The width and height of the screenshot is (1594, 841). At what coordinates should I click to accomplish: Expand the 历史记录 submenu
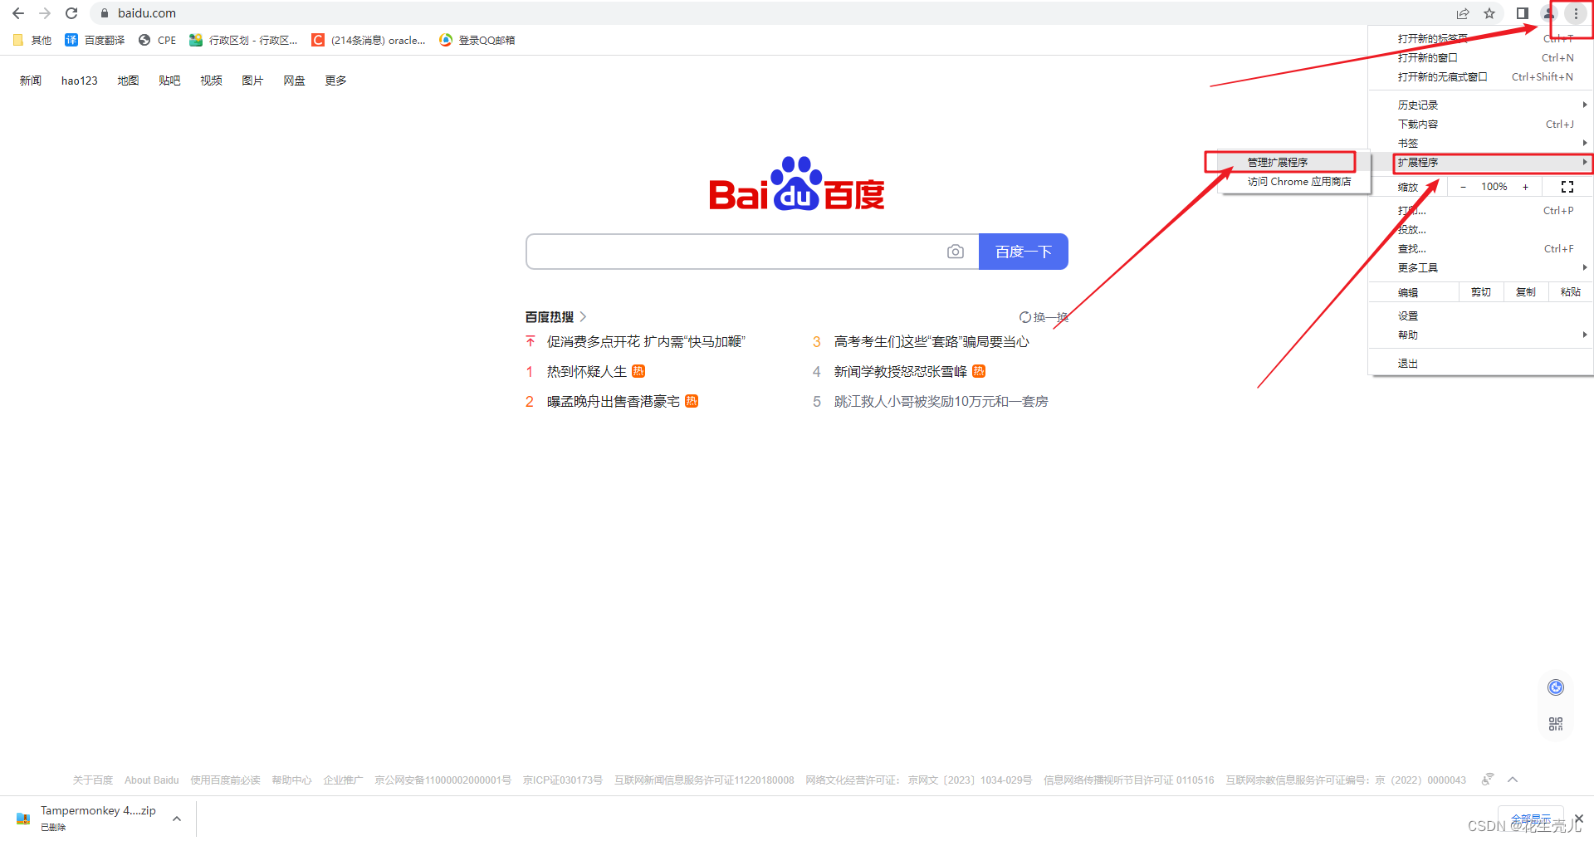click(1480, 105)
